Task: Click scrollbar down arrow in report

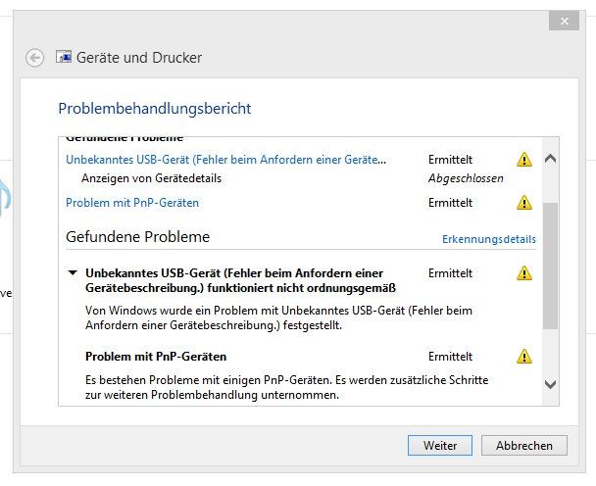Action: (x=550, y=384)
